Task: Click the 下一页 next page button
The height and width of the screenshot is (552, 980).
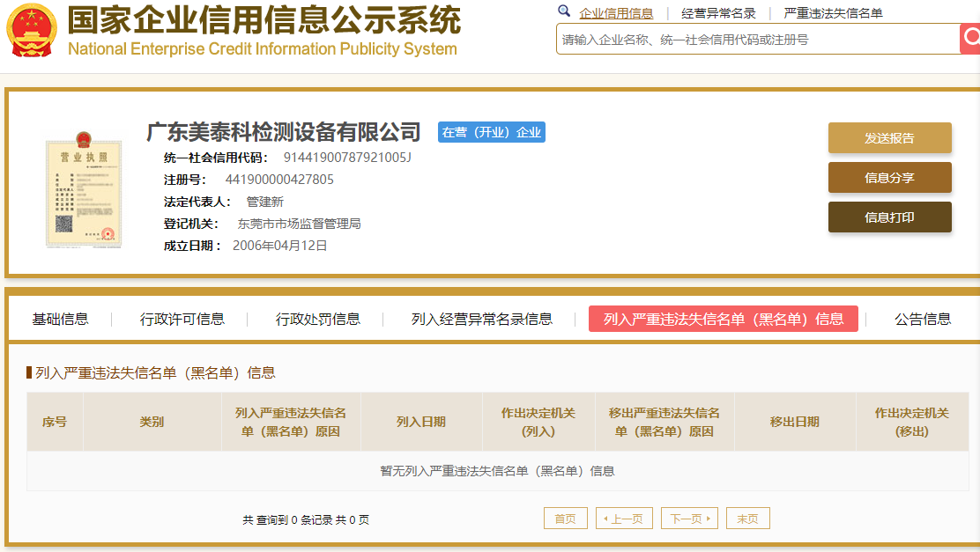Action: coord(689,519)
